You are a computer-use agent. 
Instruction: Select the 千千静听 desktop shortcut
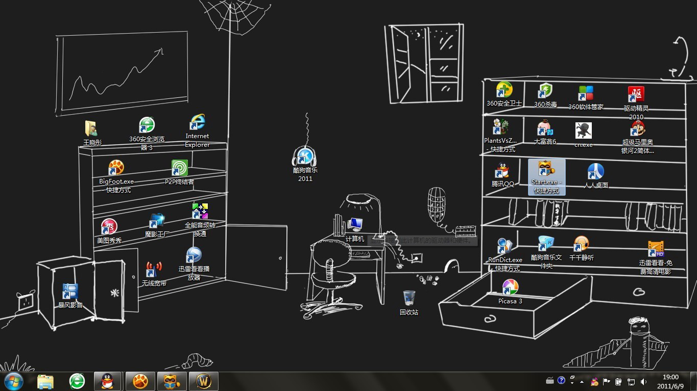click(x=581, y=249)
